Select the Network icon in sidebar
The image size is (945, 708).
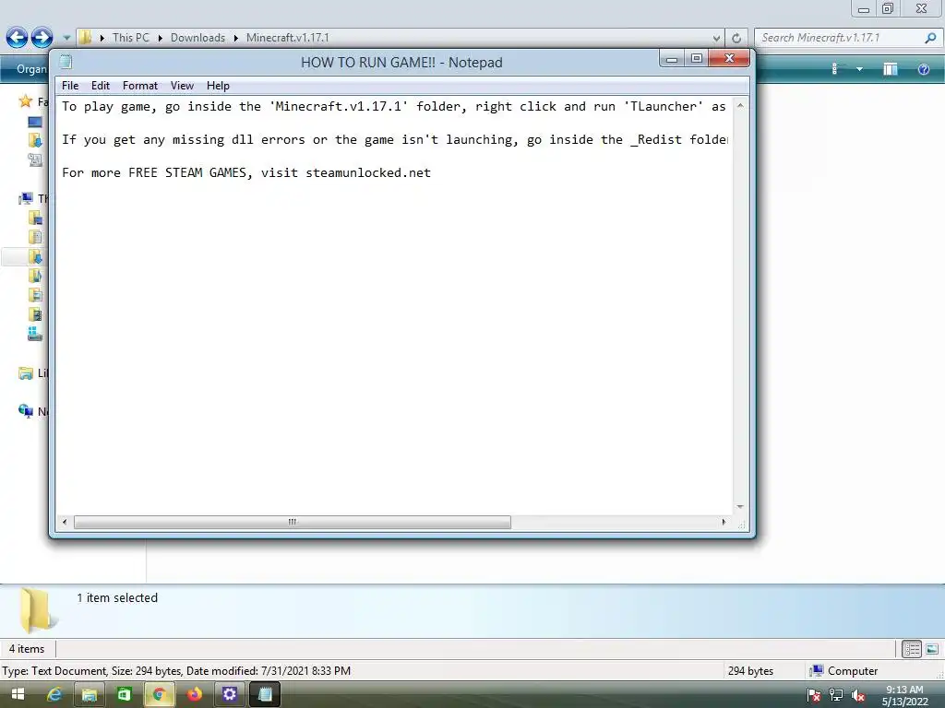(x=25, y=411)
